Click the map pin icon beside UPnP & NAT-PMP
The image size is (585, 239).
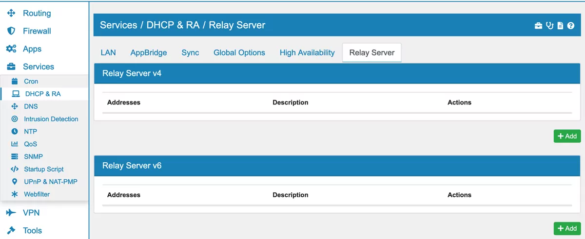[15, 182]
